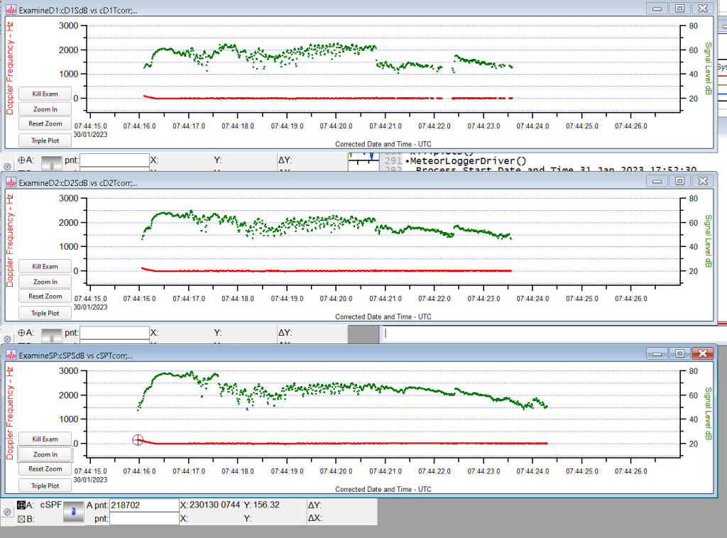727x538 pixels.
Task: Open cursor info gear menu below ExamineD1
Action: 7,166
